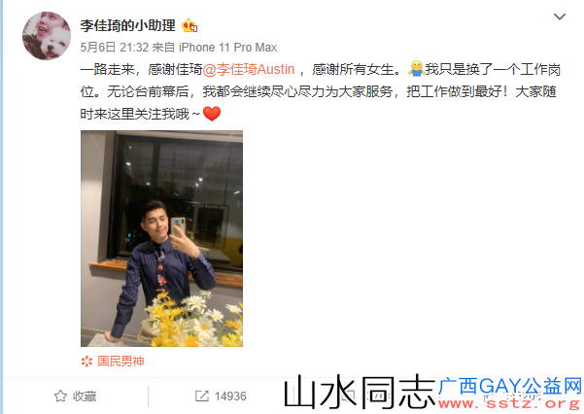Click the repost share arrow icon
The height and width of the screenshot is (414, 584).
pyautogui.click(x=202, y=396)
